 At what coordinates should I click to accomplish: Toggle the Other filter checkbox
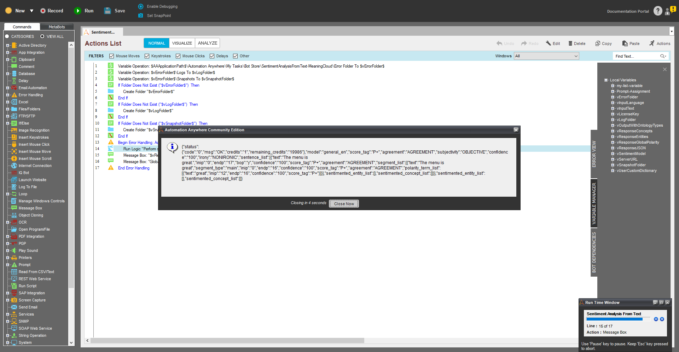pos(236,56)
